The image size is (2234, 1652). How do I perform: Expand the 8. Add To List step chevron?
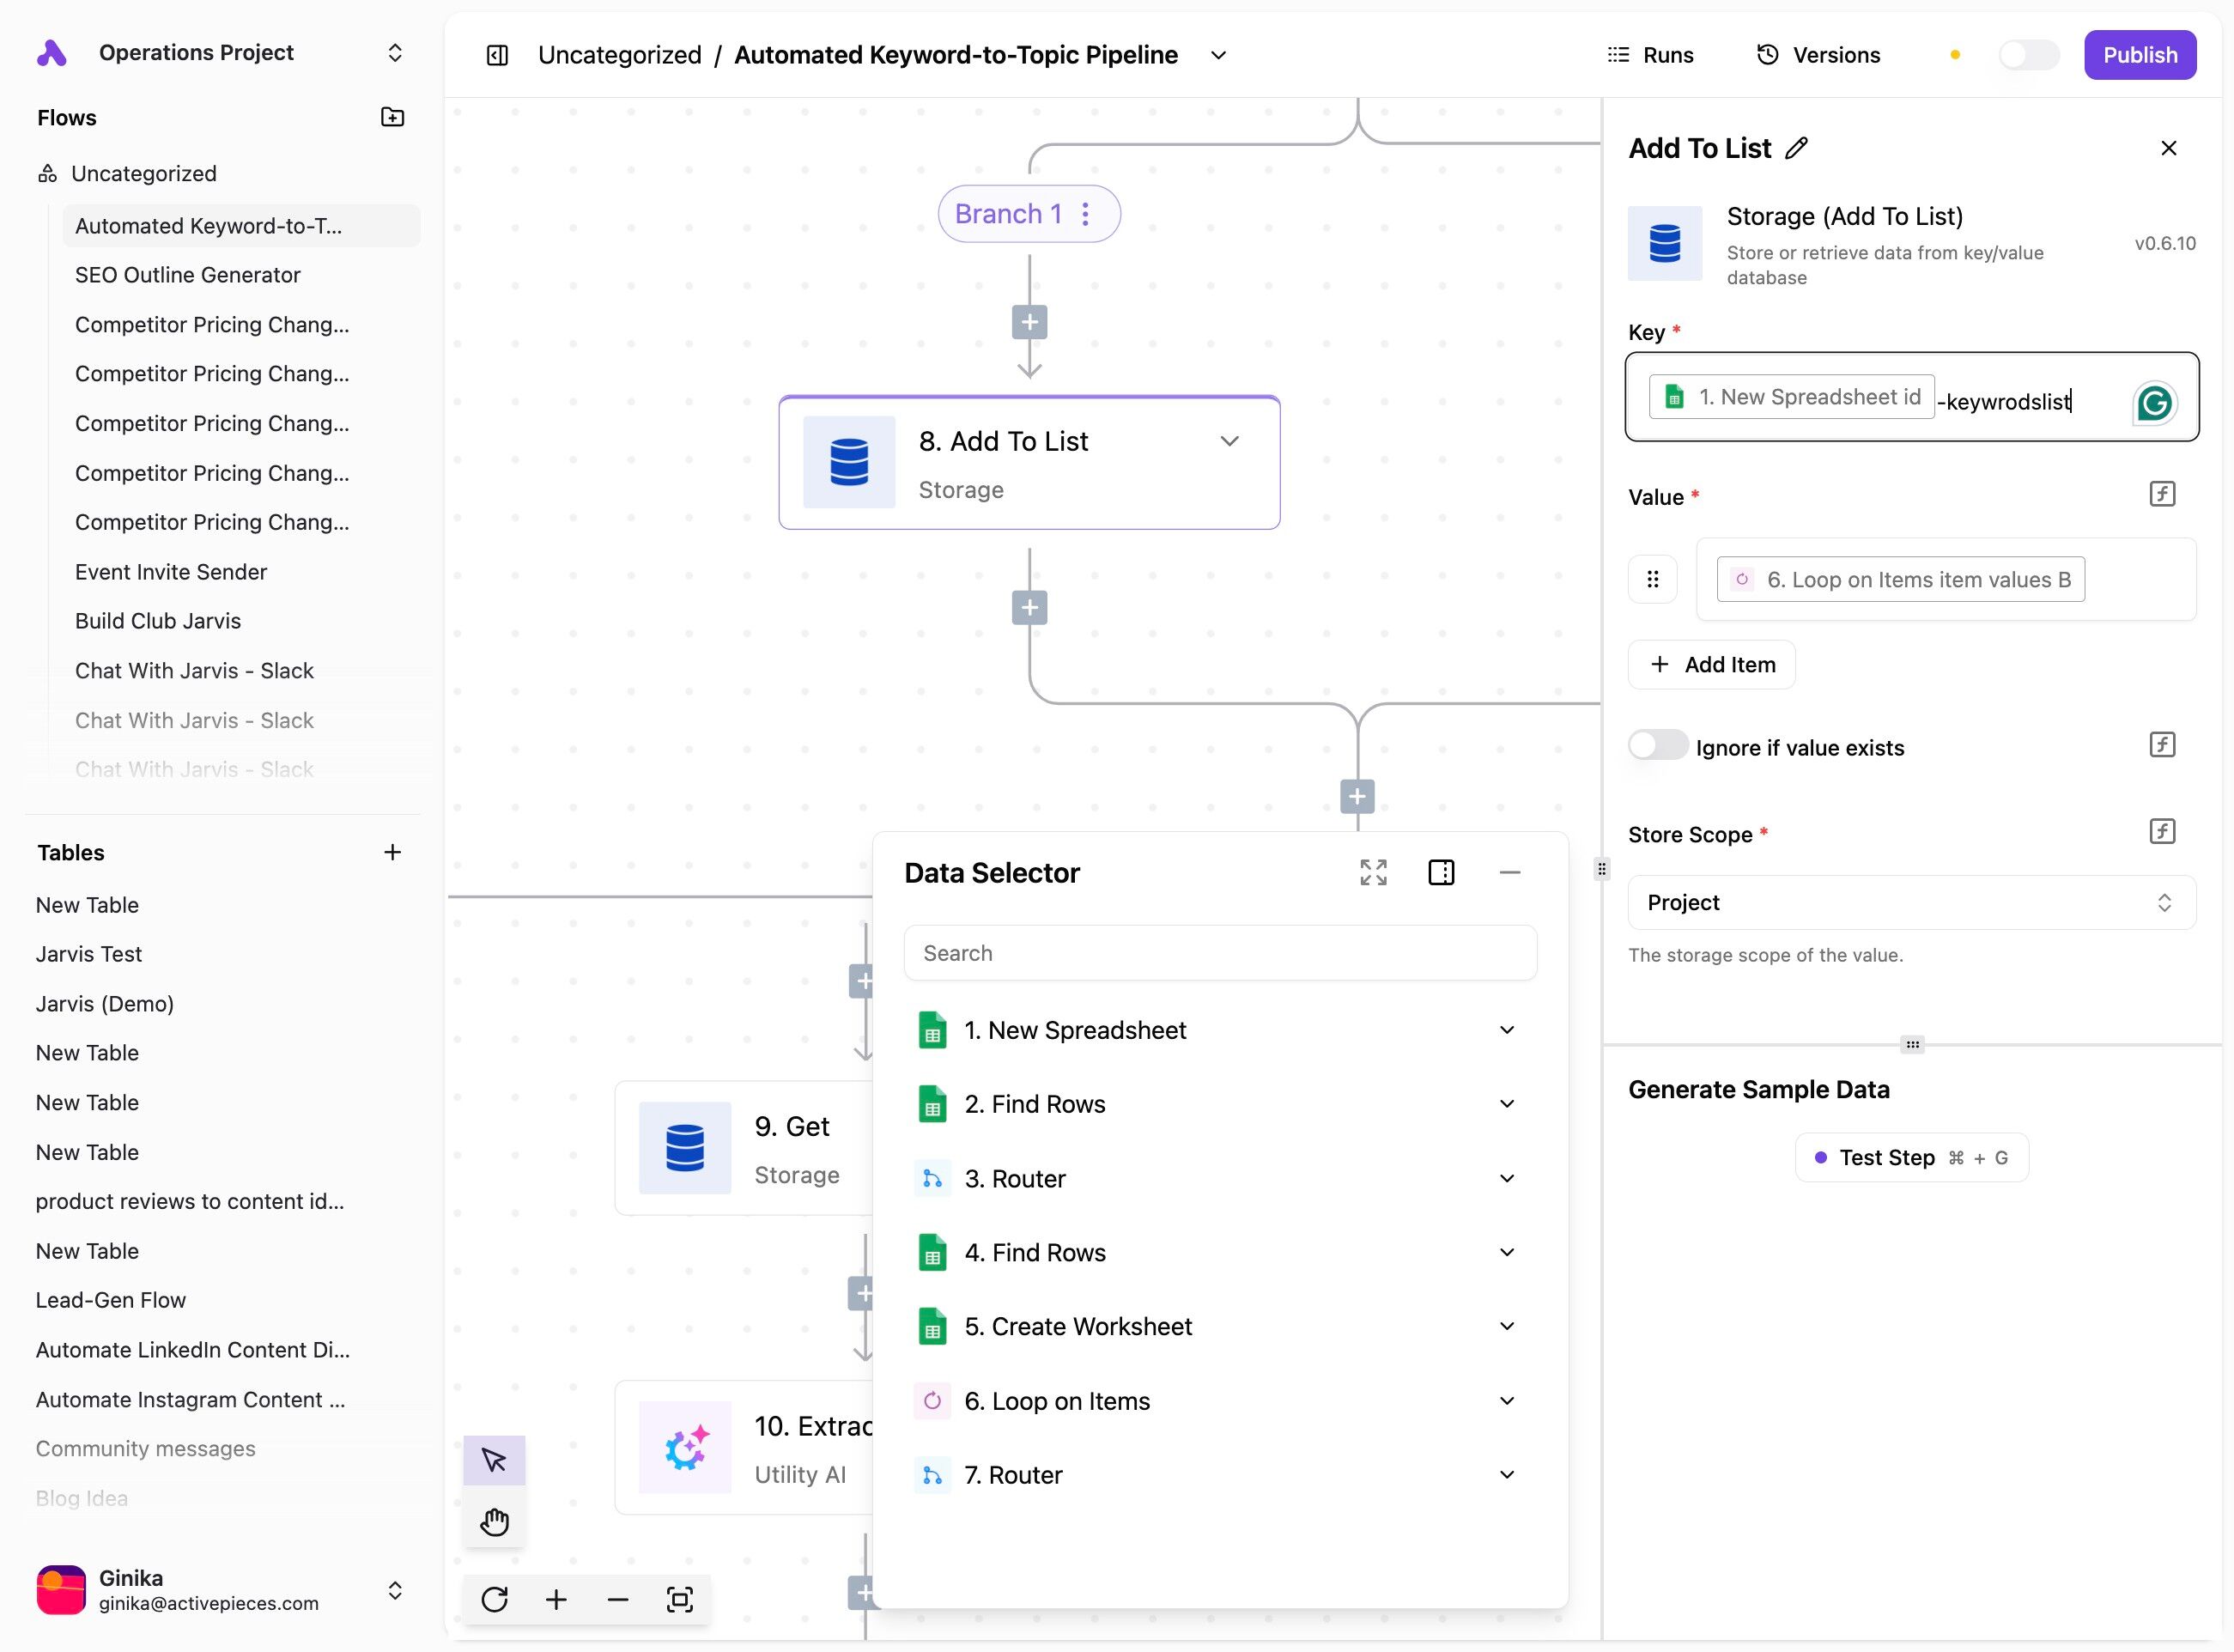click(x=1229, y=441)
